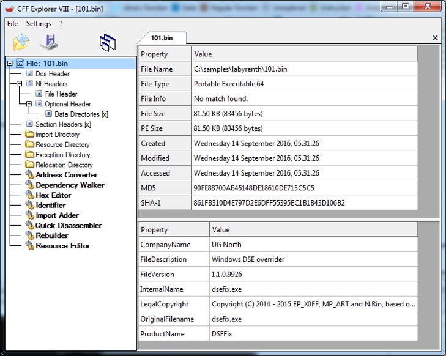Collapse the Optional Header tree node
Screen dimensions: 446x356
click(29, 104)
